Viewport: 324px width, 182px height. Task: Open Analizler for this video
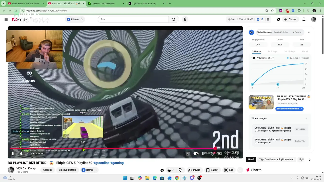pos(48,170)
